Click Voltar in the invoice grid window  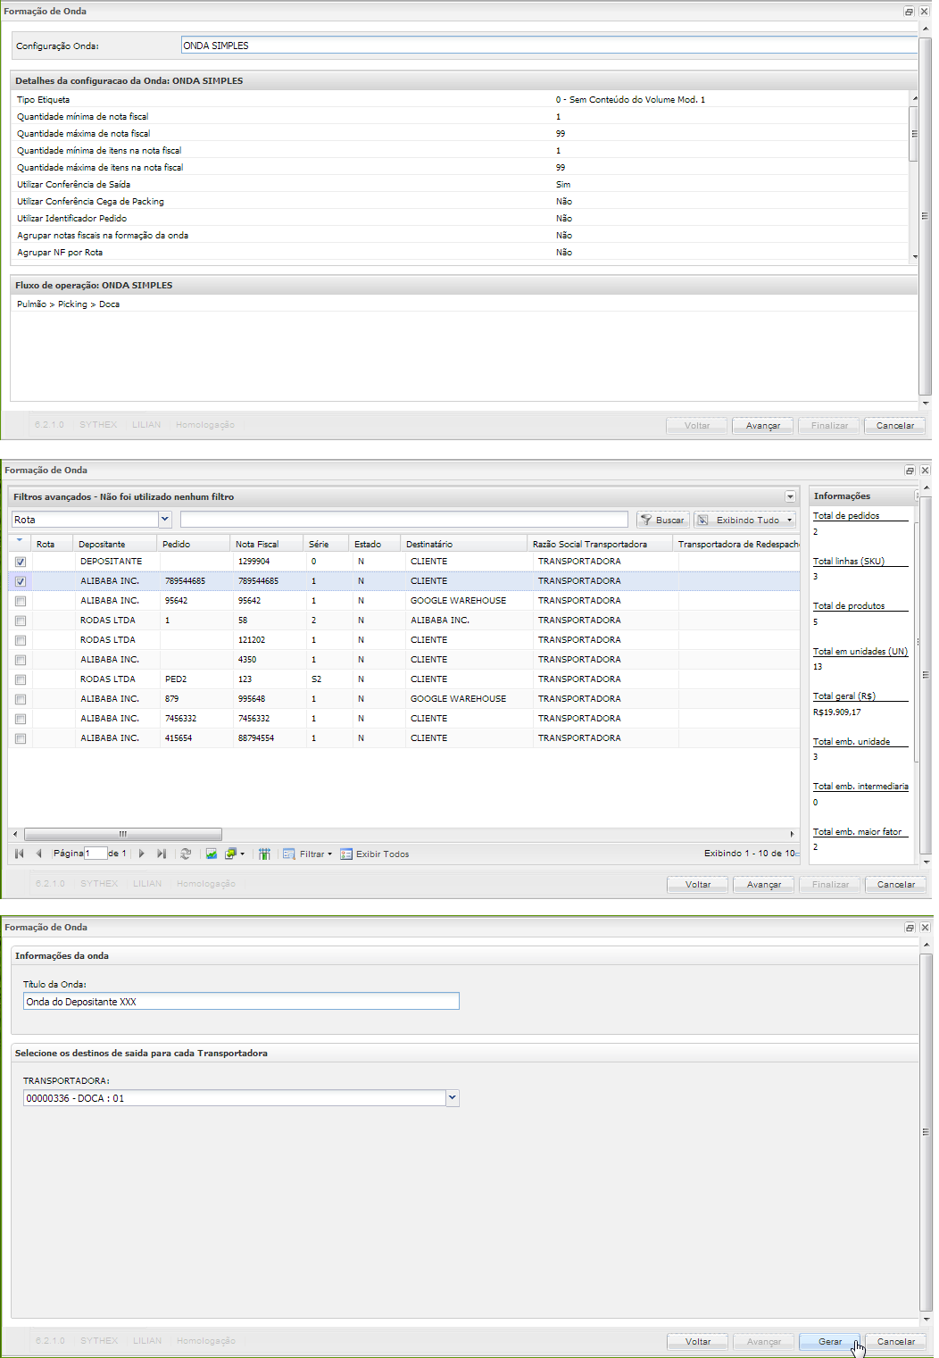[698, 885]
